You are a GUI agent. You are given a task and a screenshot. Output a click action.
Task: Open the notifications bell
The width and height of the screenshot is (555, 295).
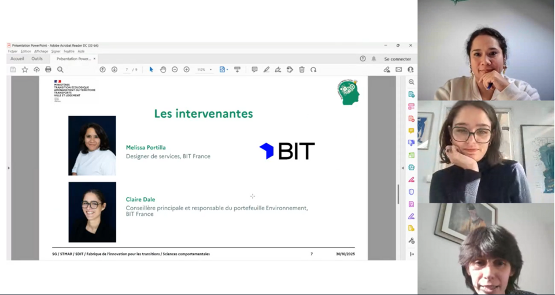pos(373,59)
